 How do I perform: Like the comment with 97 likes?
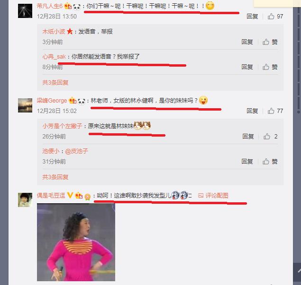(x=275, y=17)
